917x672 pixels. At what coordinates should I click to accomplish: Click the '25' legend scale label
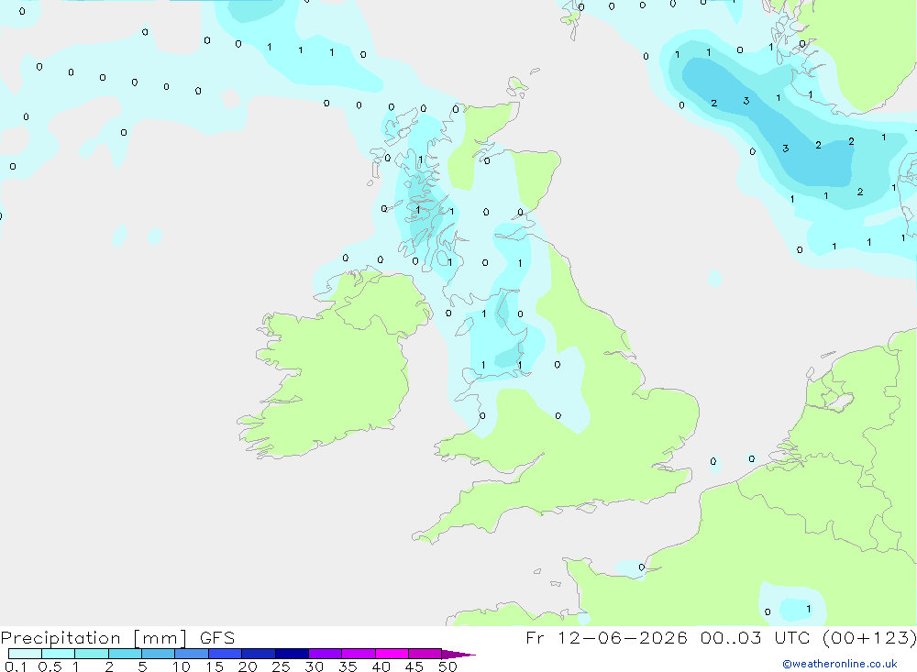point(281,666)
